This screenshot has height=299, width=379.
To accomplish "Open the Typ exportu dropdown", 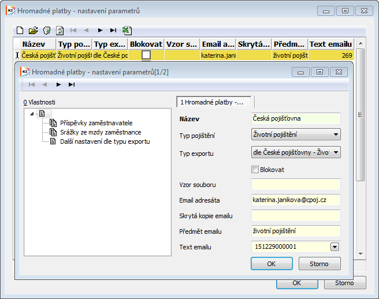I will click(x=296, y=152).
